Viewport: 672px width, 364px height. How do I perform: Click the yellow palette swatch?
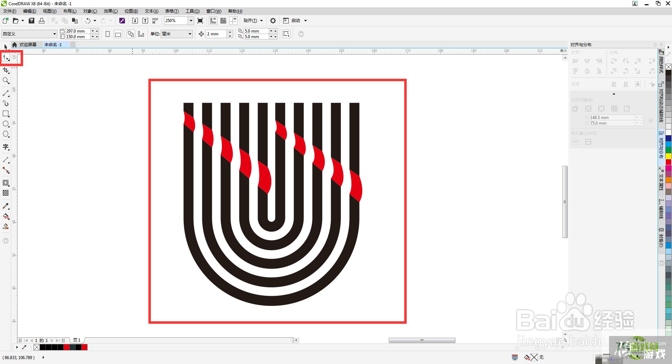coord(668,156)
